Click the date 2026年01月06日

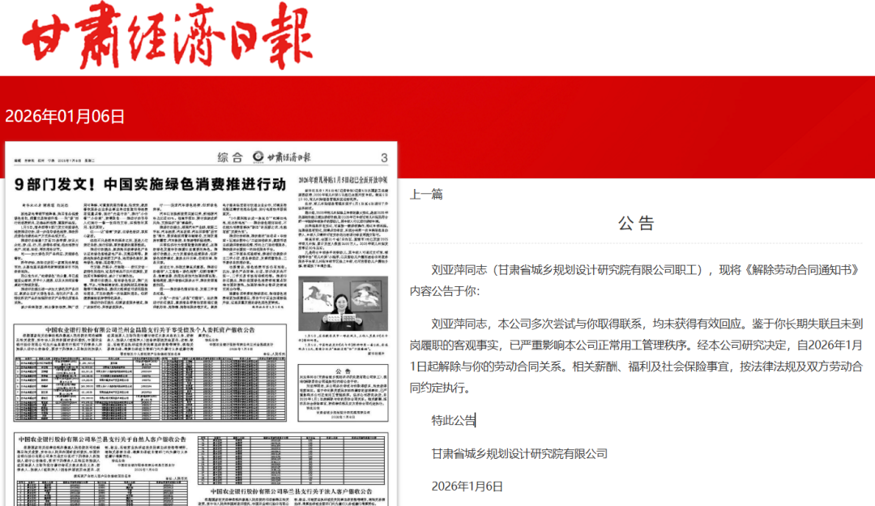click(x=65, y=116)
